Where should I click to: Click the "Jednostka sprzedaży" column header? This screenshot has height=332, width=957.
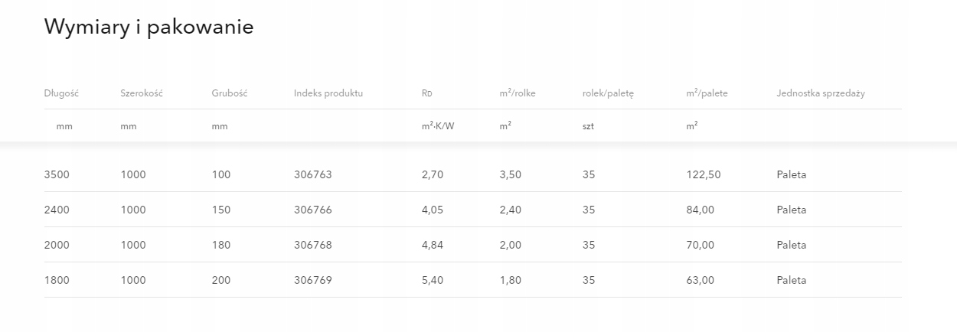click(820, 93)
